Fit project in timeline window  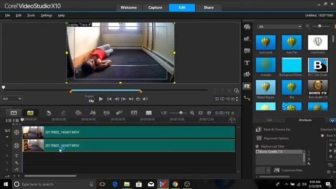pyautogui.click(x=201, y=113)
